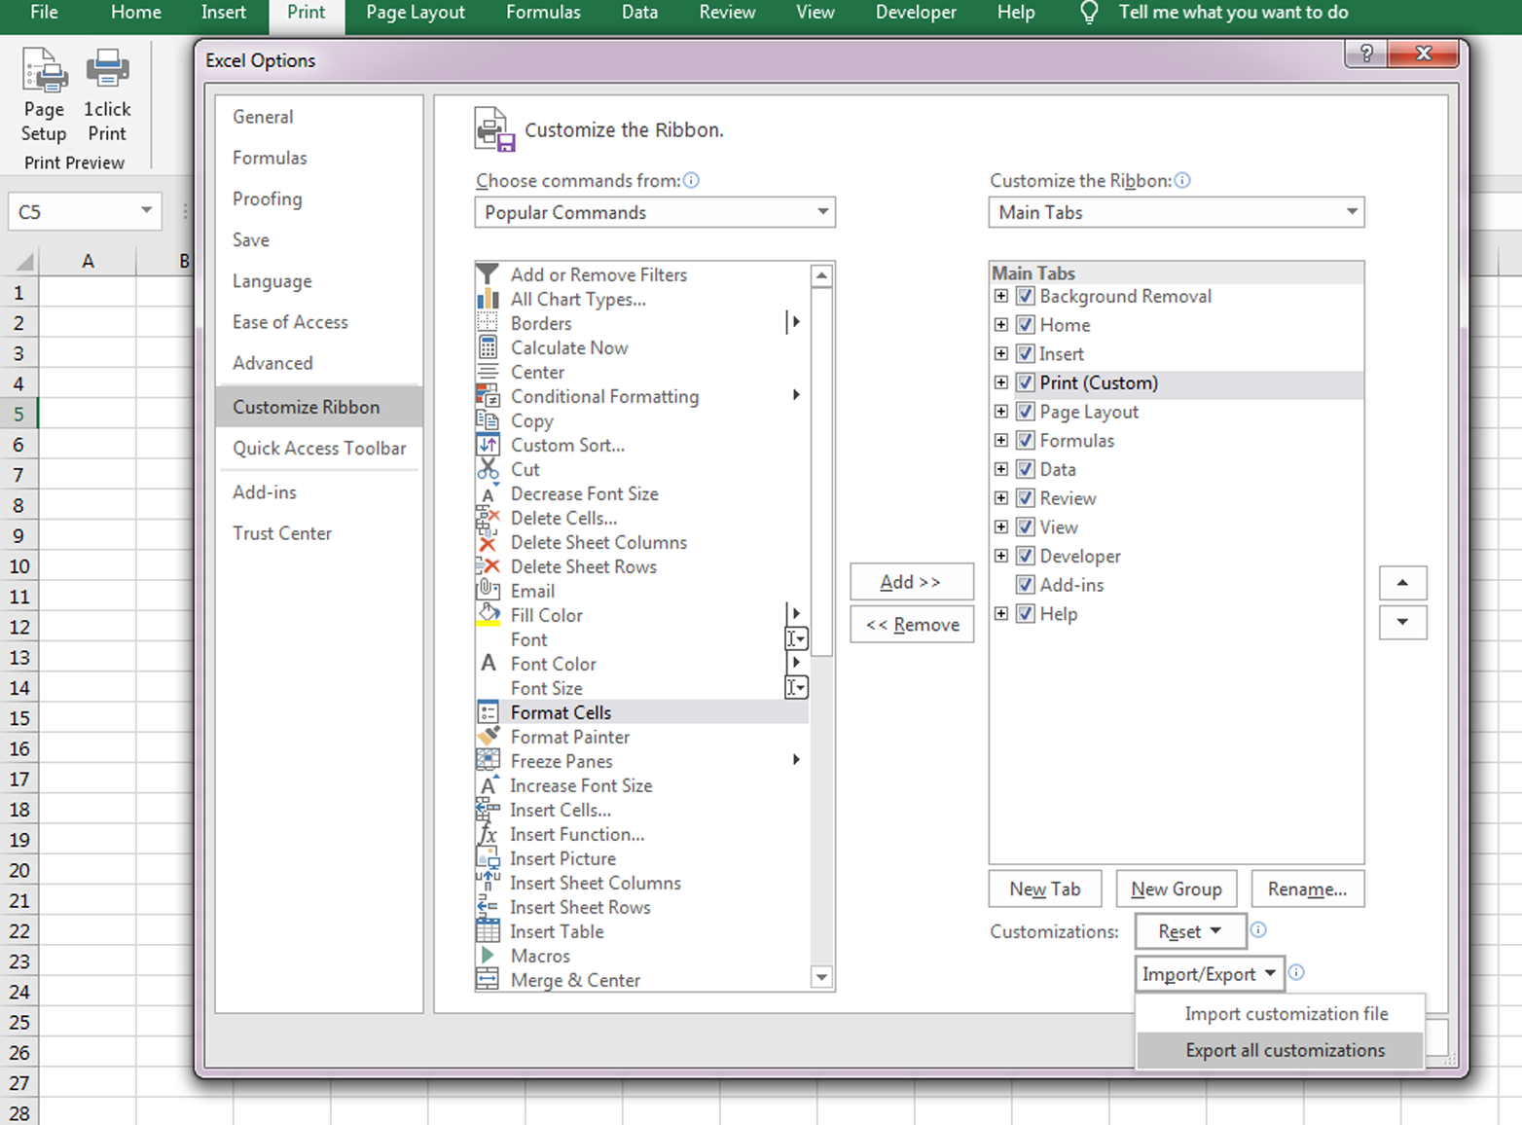Image resolution: width=1522 pixels, height=1125 pixels.
Task: Uncheck the Print (Custom) tab checkbox
Action: click(x=1026, y=382)
